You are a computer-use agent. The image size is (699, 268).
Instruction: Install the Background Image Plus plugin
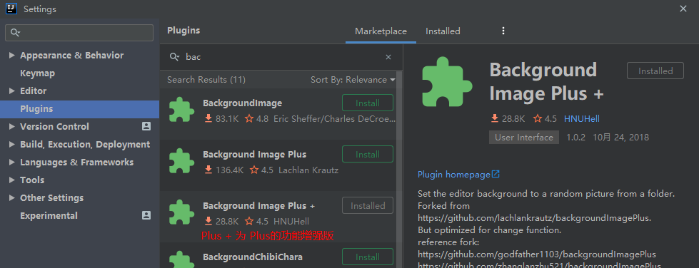(x=368, y=154)
